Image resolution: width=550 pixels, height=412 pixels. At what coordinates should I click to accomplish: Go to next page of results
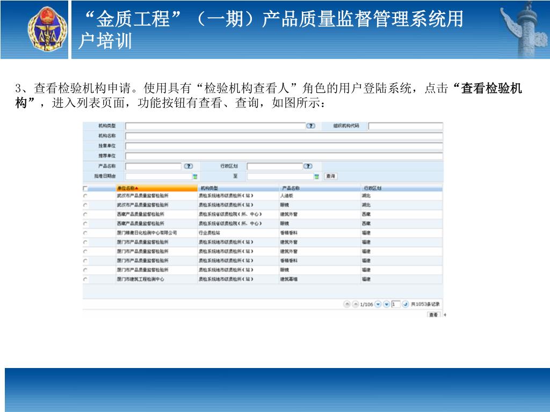[x=378, y=304]
